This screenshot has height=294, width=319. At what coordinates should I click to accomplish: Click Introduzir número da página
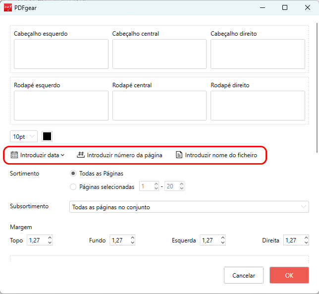point(124,155)
